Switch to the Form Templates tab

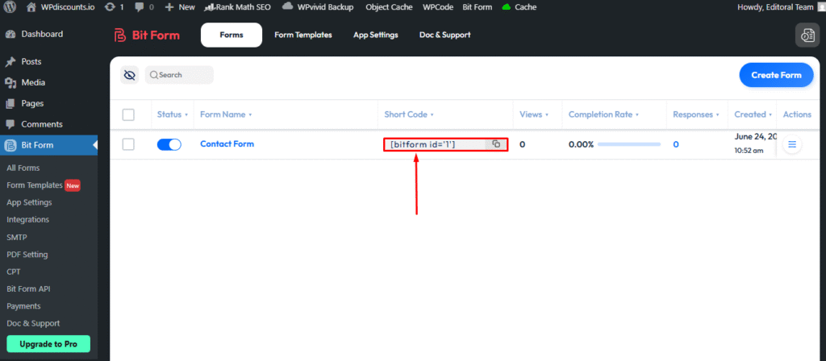coord(303,35)
